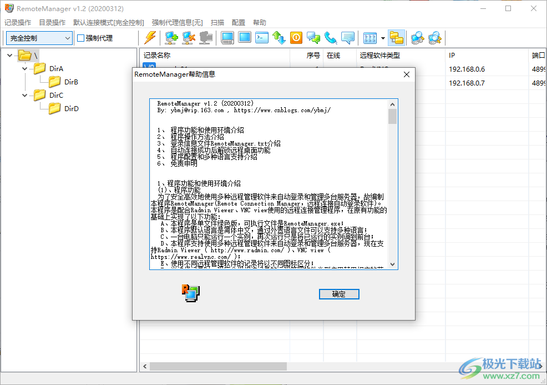Click the RemoteManager logo in help dialog
547x385 pixels.
(190, 293)
